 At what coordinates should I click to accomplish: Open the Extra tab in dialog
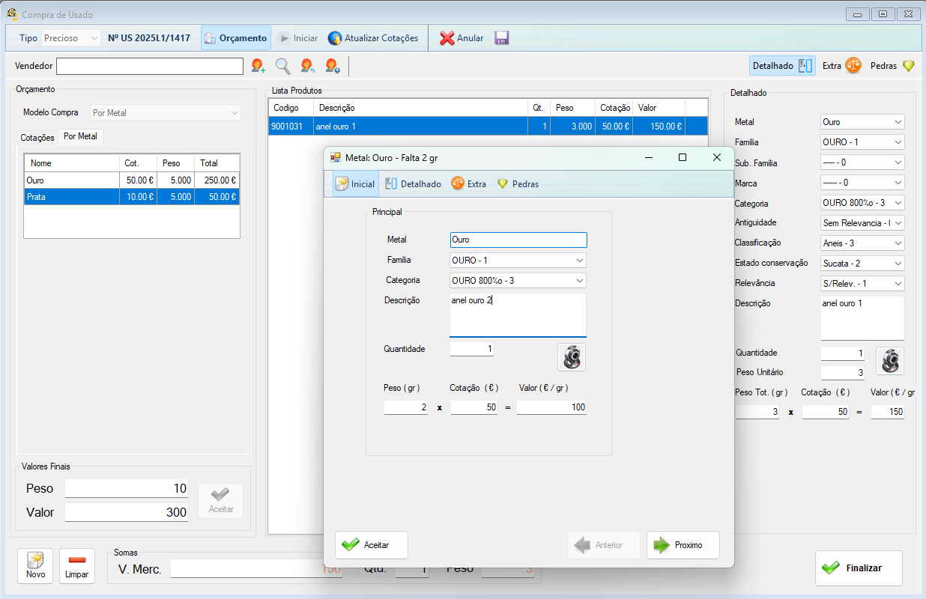click(x=468, y=183)
